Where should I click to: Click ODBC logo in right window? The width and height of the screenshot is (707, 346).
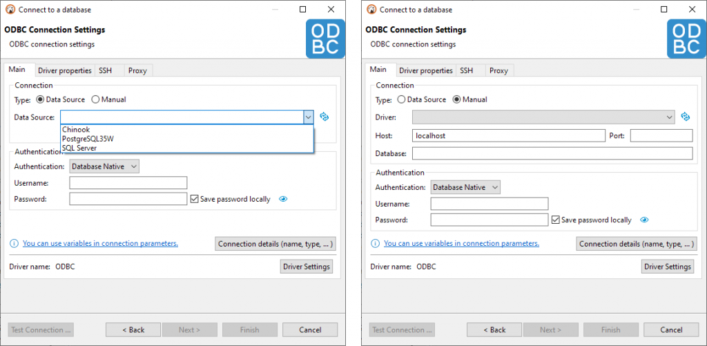(x=686, y=39)
